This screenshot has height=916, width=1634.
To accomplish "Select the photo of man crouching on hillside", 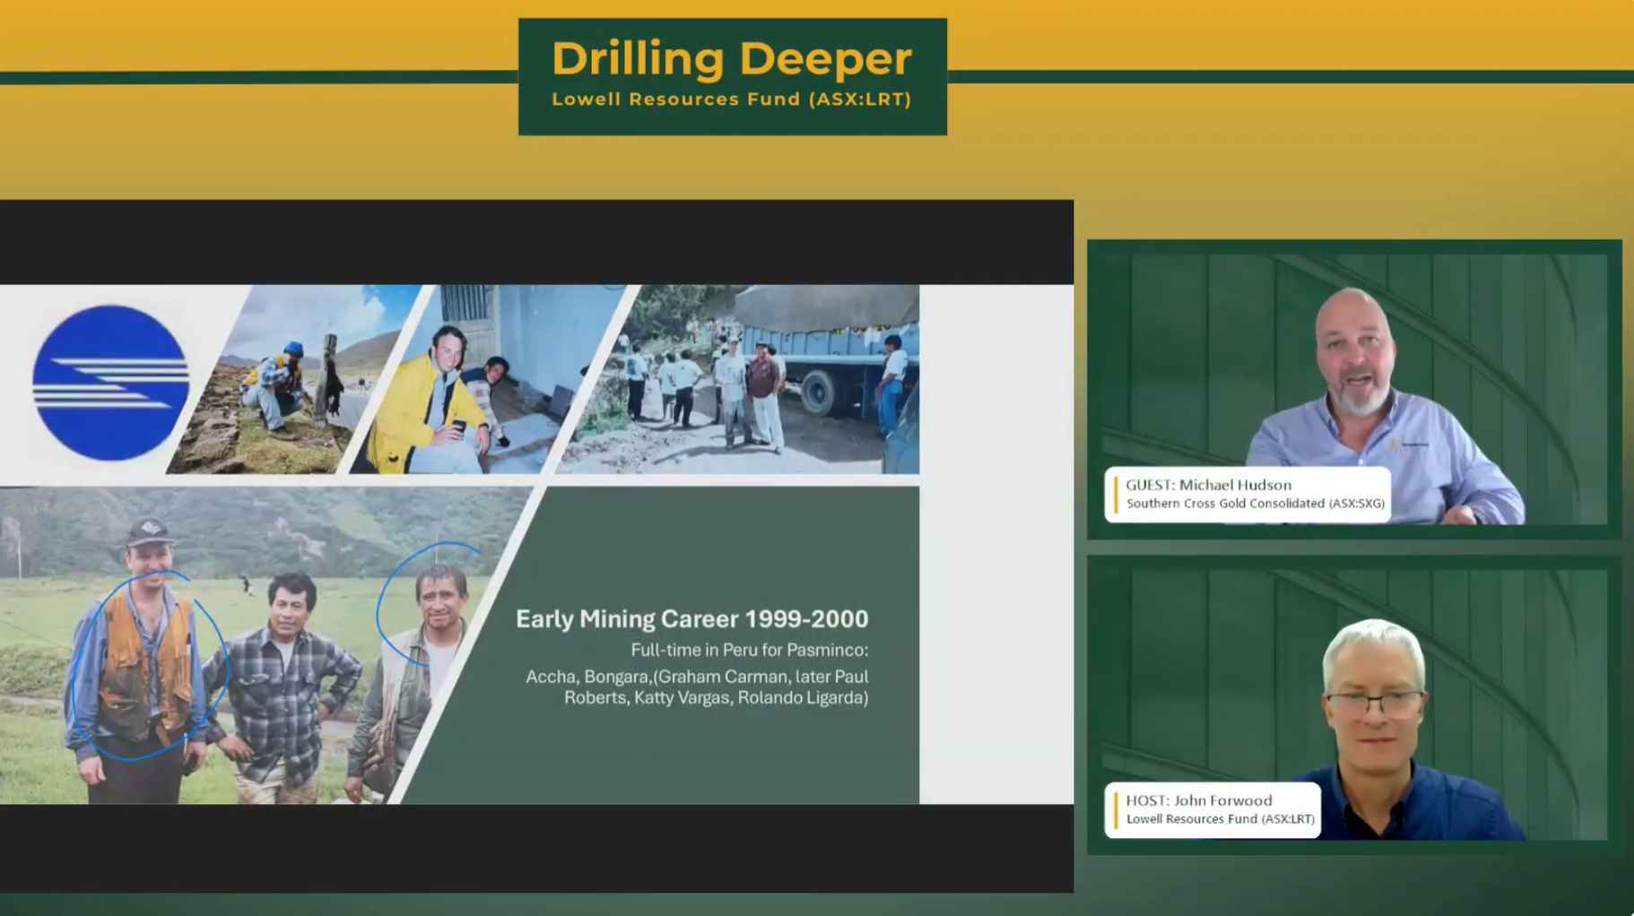I will coord(294,379).
